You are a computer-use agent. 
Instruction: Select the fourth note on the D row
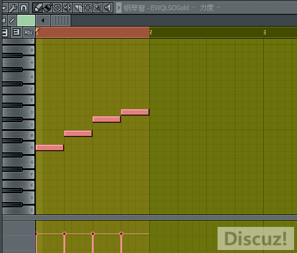tap(135, 112)
